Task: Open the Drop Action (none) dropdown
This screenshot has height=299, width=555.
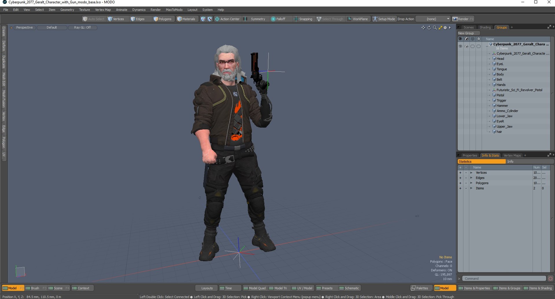Action: (x=433, y=19)
